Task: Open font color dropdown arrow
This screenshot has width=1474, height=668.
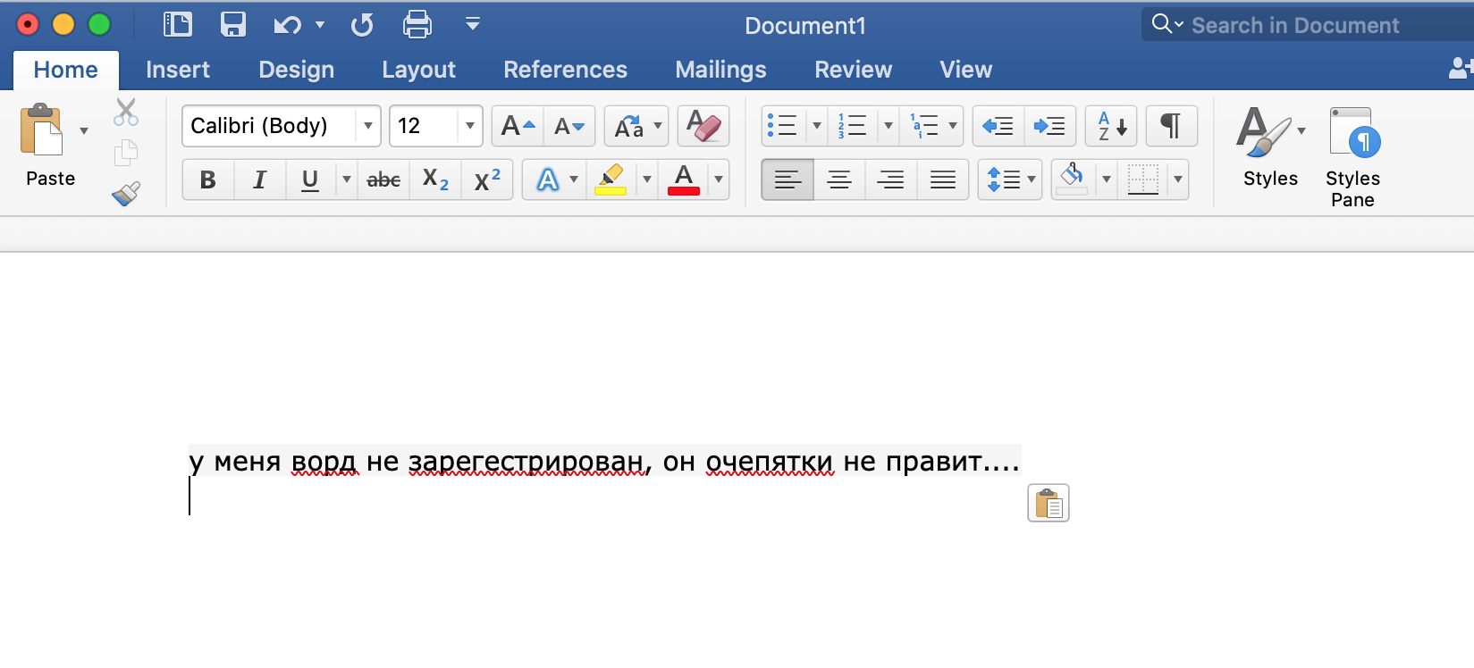Action: click(718, 180)
